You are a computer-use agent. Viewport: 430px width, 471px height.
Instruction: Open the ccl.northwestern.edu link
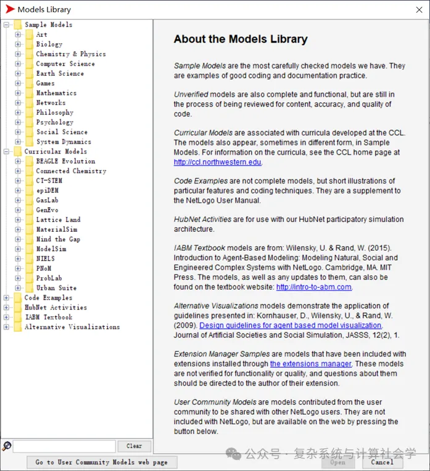(x=217, y=162)
